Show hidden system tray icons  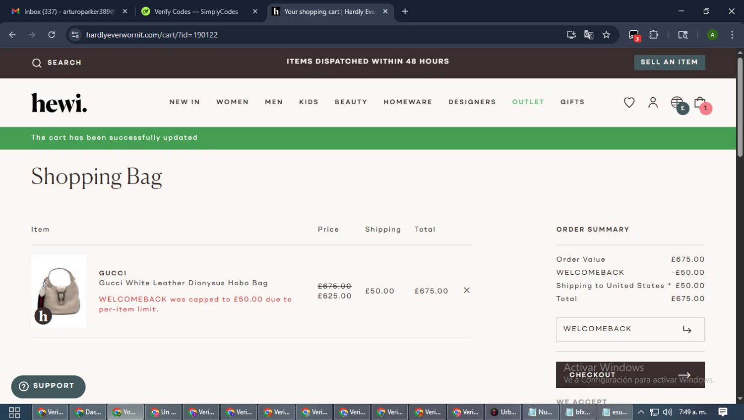(641, 412)
